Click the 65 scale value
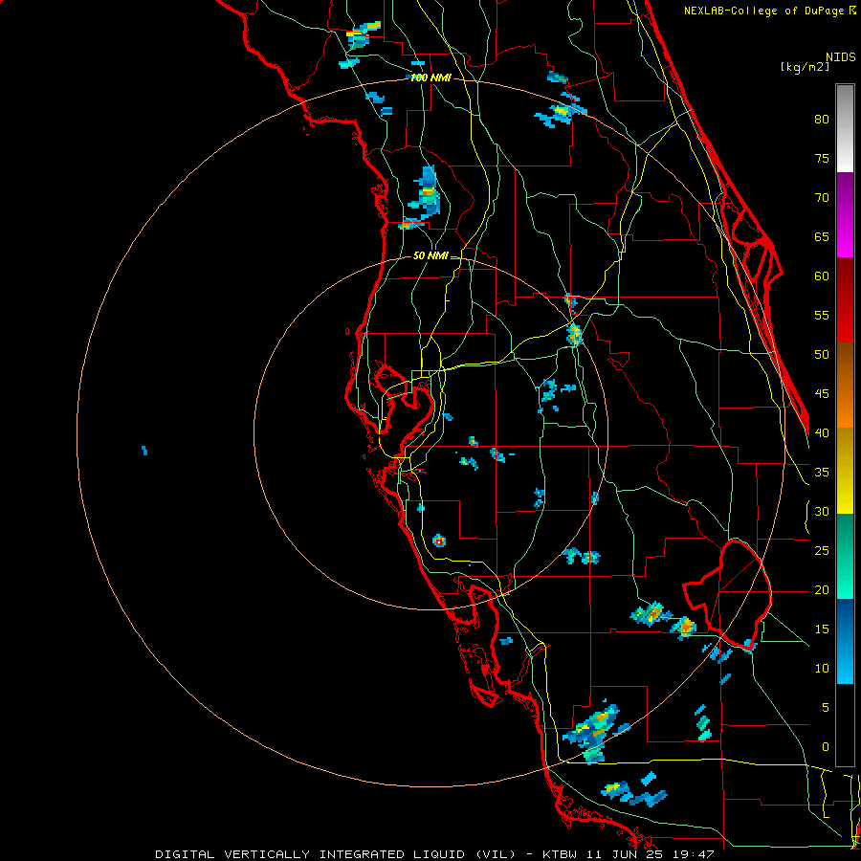The image size is (861, 861). click(x=822, y=236)
